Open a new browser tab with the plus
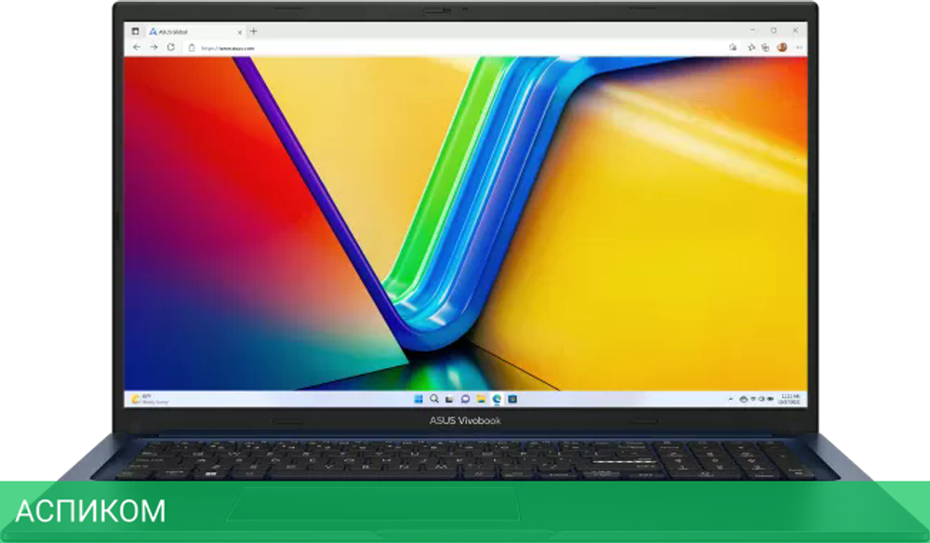 coord(251,30)
